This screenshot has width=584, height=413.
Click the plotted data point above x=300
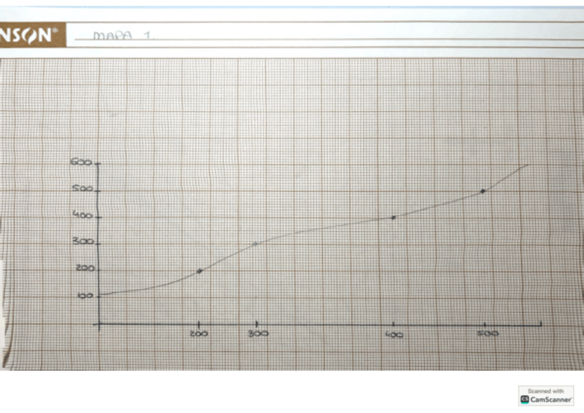pyautogui.click(x=255, y=243)
